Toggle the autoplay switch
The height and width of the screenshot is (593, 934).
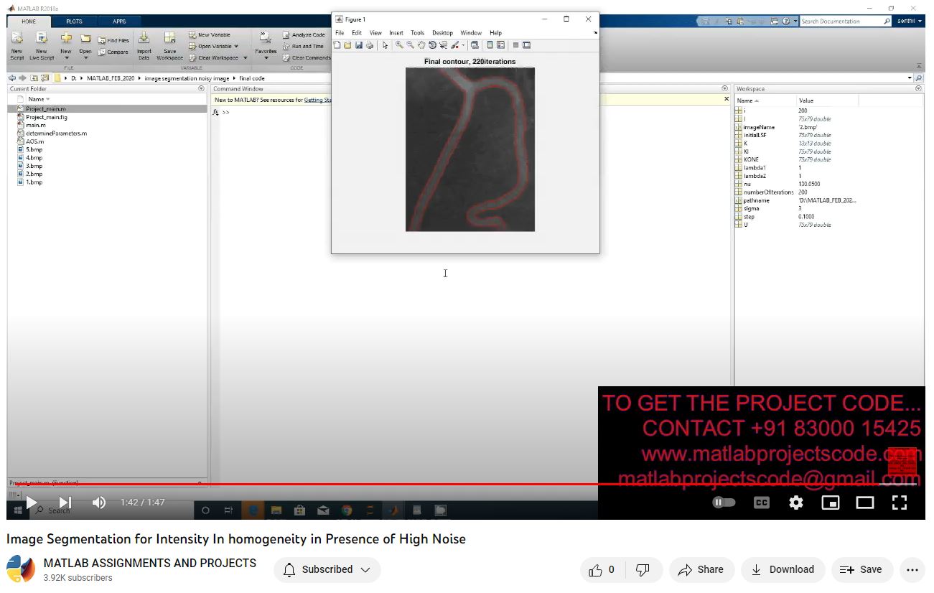tap(724, 503)
